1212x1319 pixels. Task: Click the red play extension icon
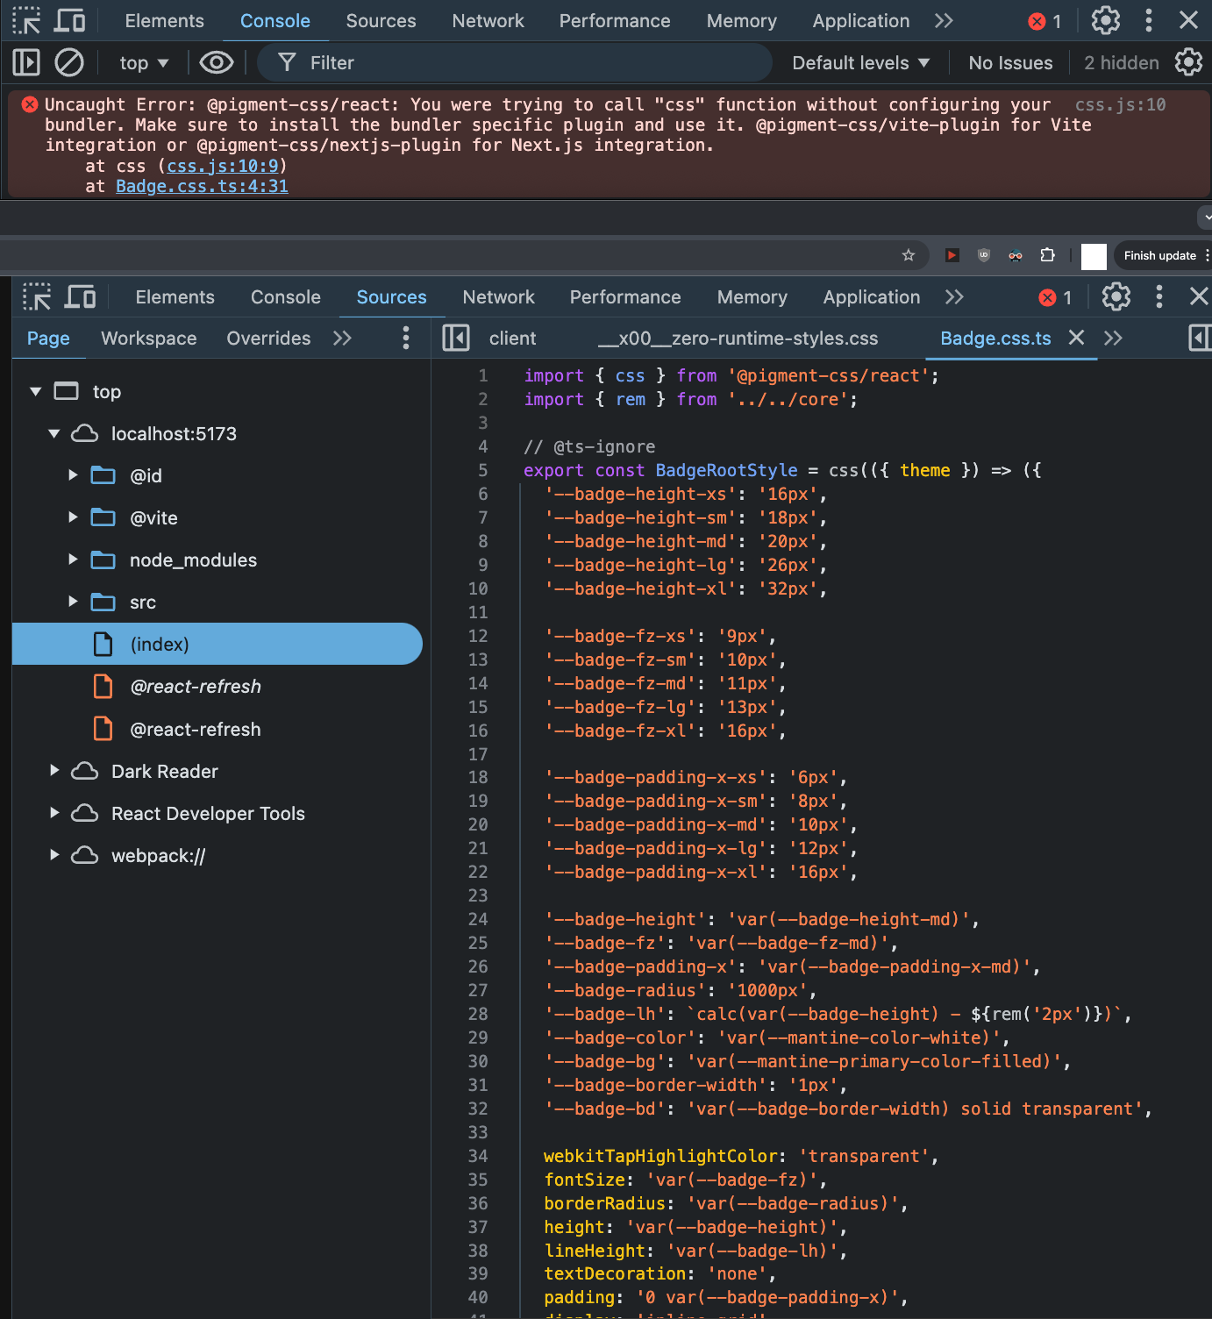(952, 255)
